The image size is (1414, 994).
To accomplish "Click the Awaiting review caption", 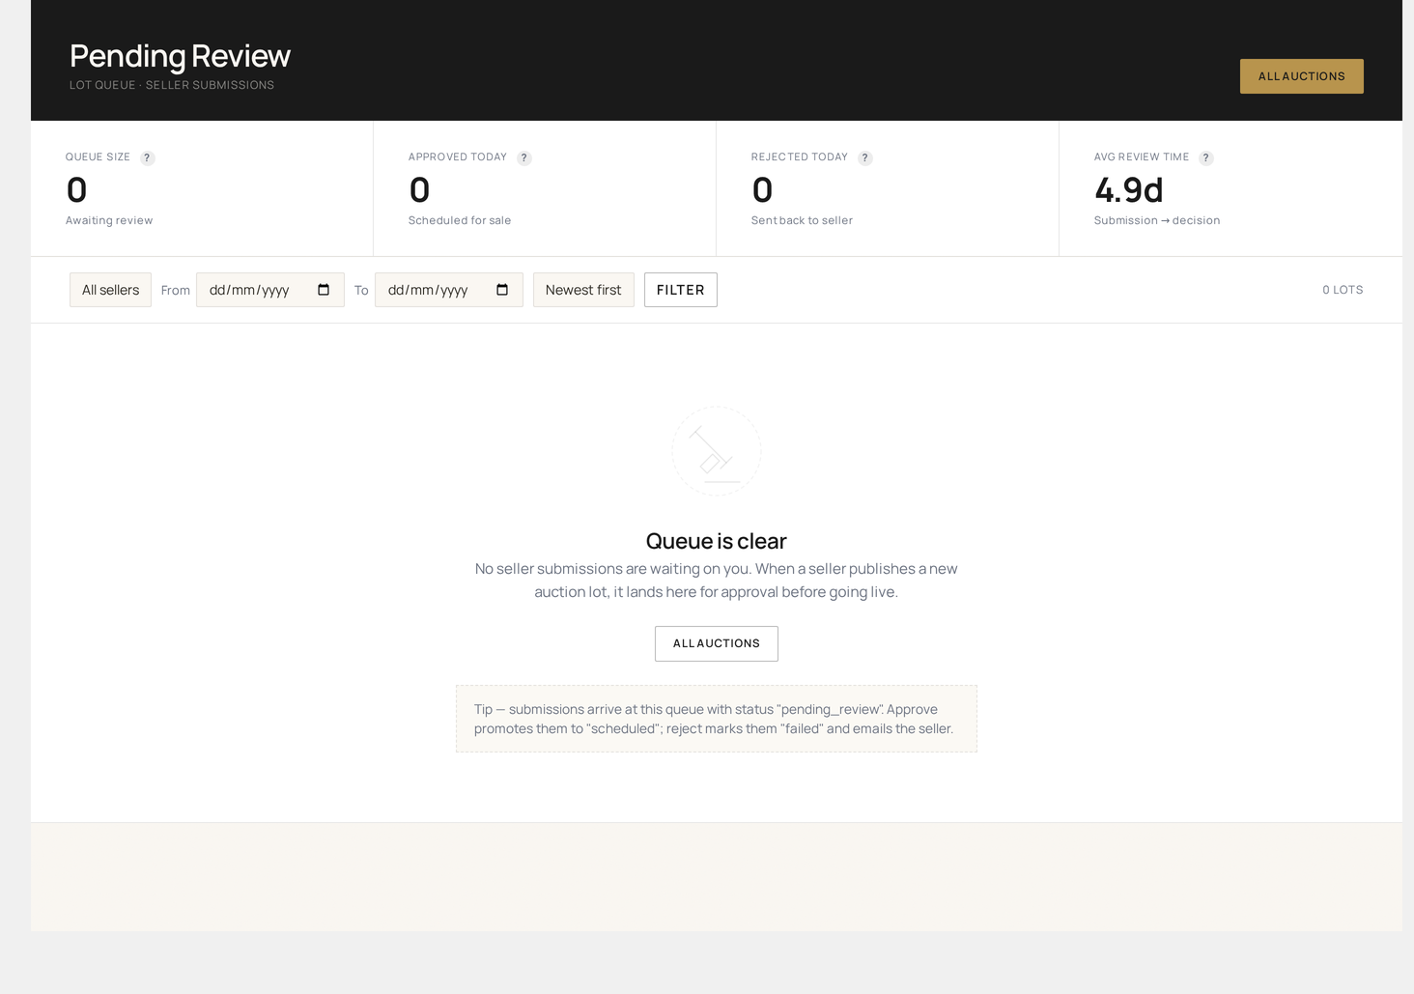I will pyautogui.click(x=109, y=220).
